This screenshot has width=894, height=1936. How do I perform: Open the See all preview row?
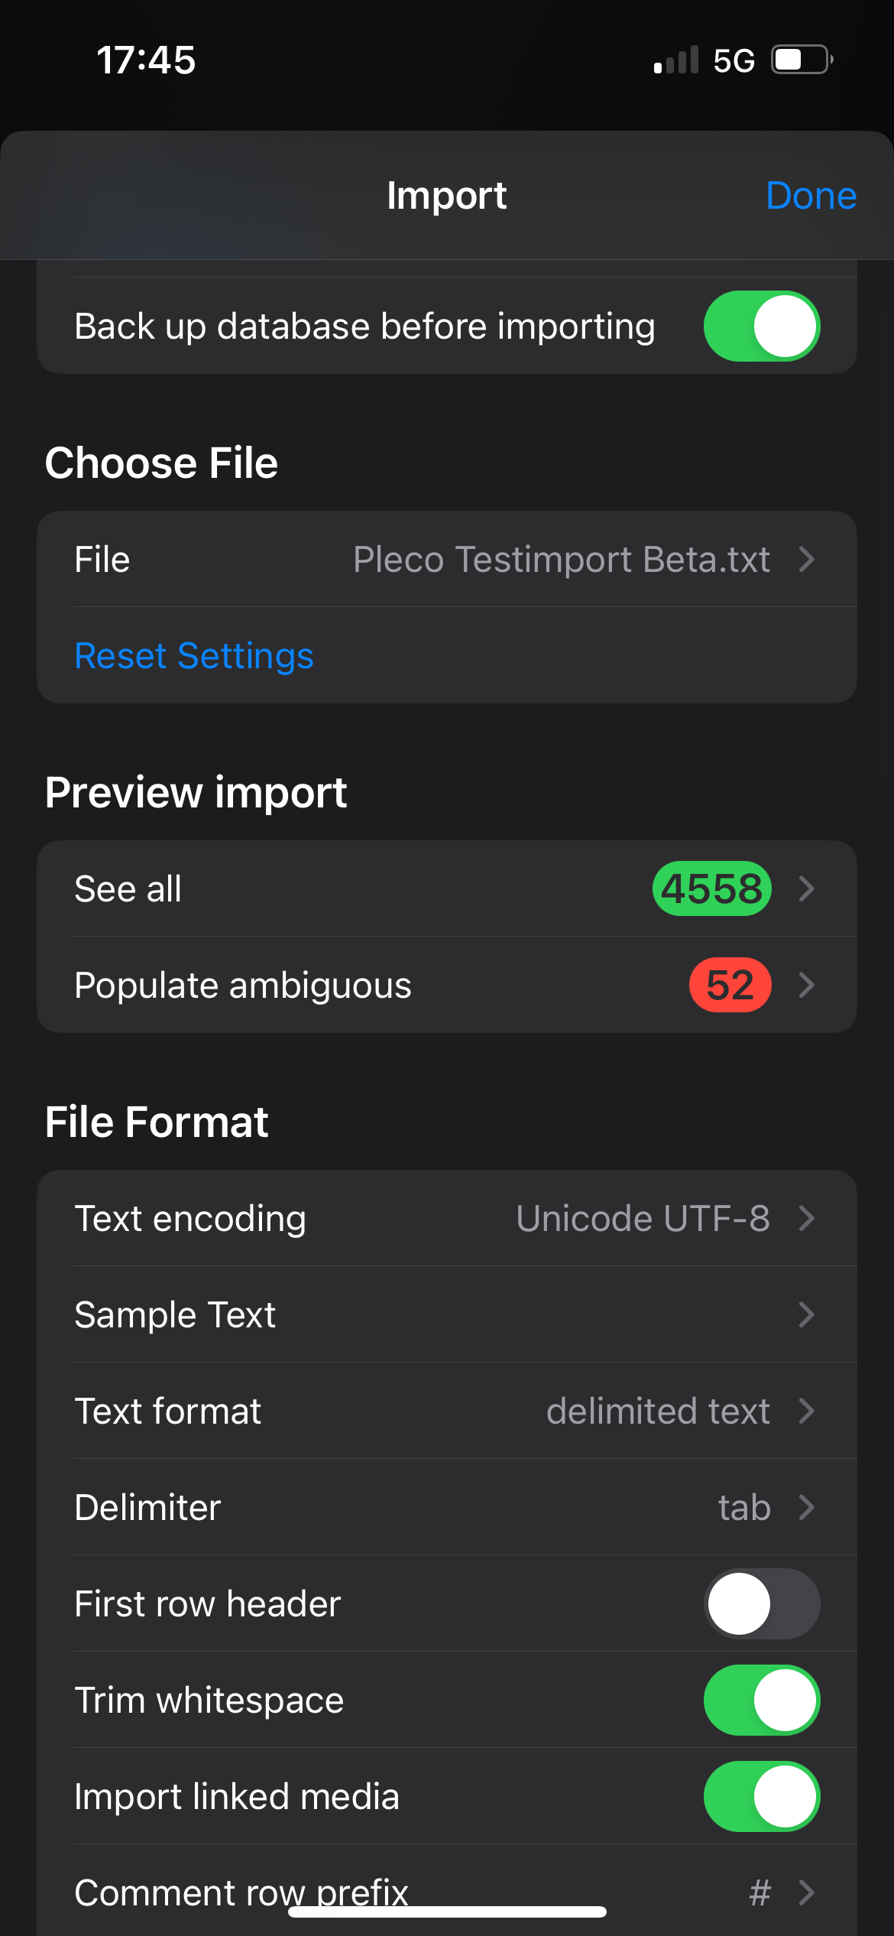point(447,888)
